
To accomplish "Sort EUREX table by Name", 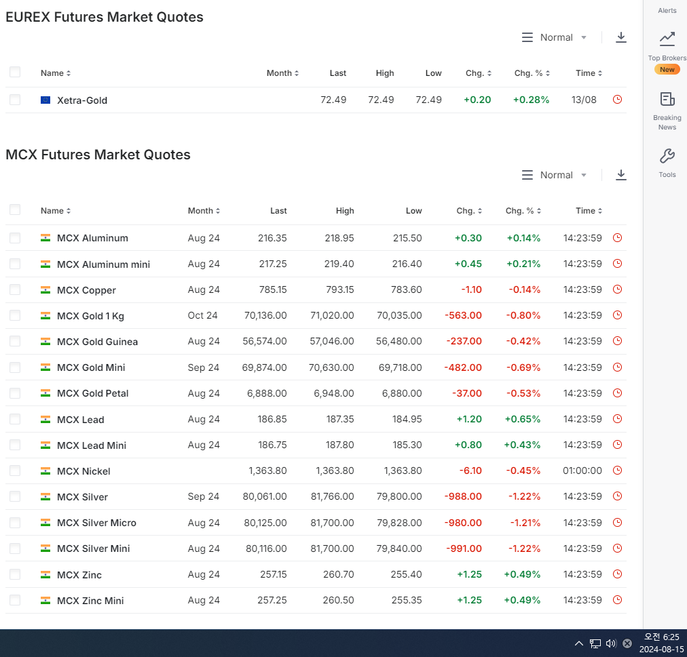I will (56, 73).
